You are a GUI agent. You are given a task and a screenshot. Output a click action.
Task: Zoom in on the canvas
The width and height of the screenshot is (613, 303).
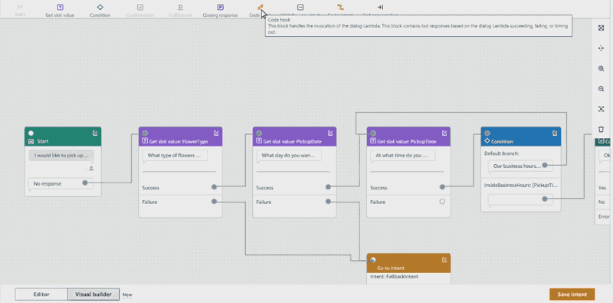point(602,68)
